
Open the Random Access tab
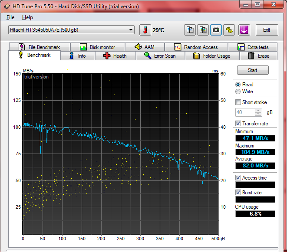(x=196, y=47)
